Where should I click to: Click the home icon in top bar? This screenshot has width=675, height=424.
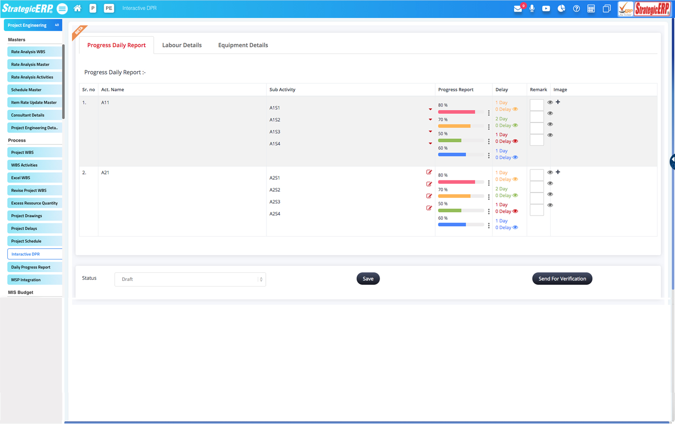[77, 8]
